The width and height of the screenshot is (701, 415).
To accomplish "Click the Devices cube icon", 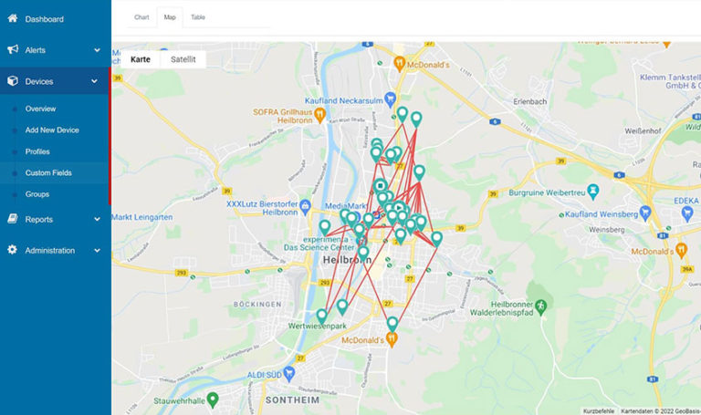I will [13, 81].
